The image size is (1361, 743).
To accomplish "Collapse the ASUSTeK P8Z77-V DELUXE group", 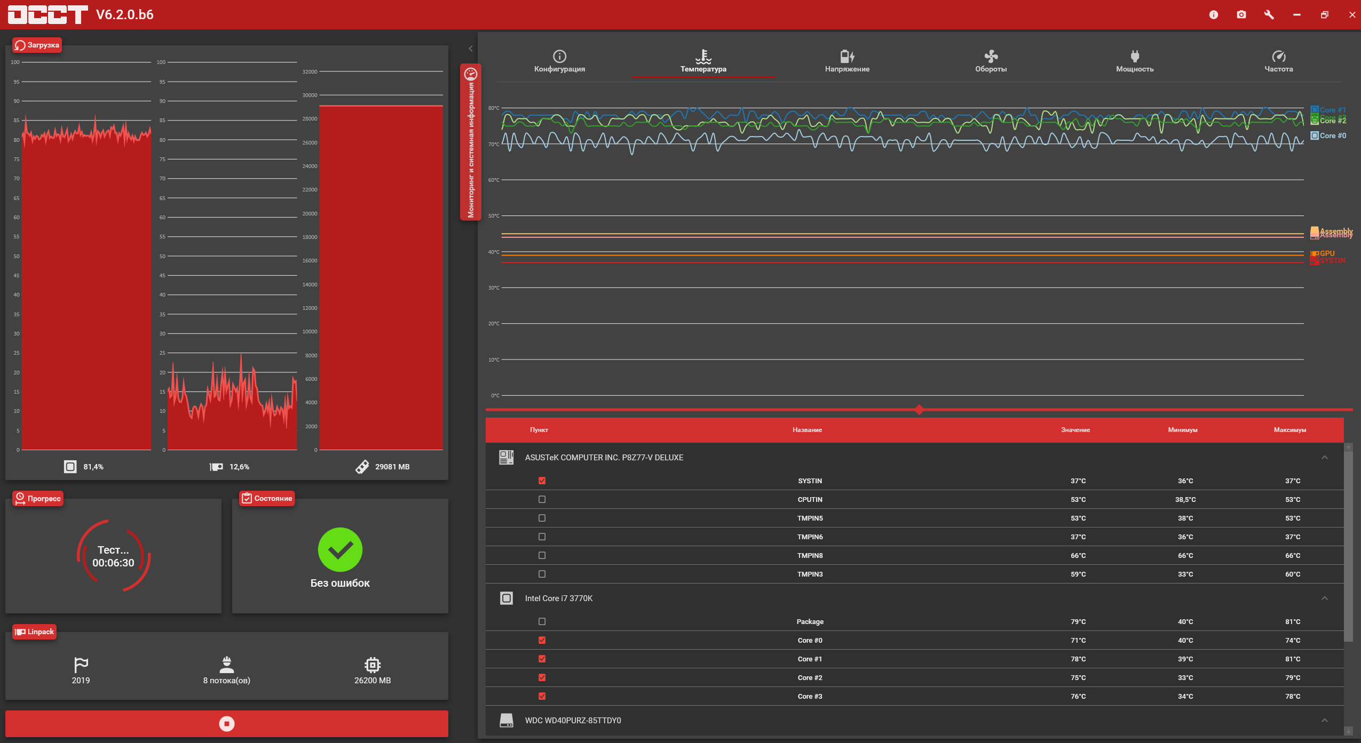I will point(1324,458).
